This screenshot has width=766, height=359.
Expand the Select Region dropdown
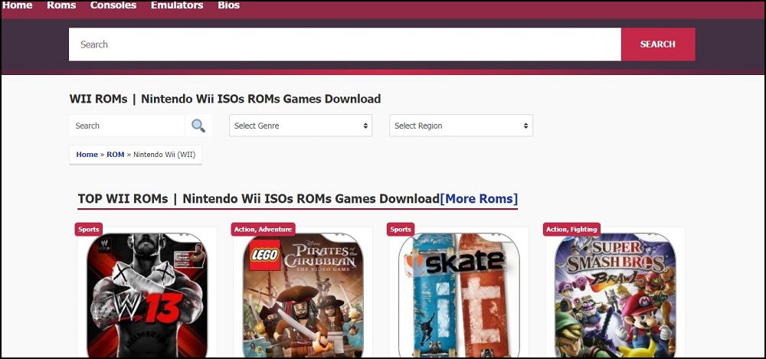[461, 126]
